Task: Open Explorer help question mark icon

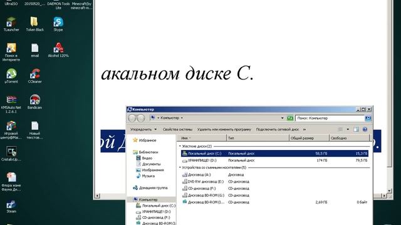Action: [365, 129]
